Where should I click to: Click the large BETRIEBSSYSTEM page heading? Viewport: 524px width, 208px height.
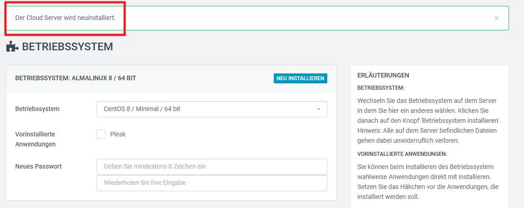(67, 46)
